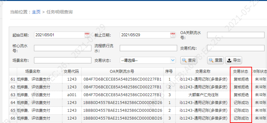This screenshot has width=267, height=123.
Task: Focus the 截止日期 date field
Action: coord(148,35)
